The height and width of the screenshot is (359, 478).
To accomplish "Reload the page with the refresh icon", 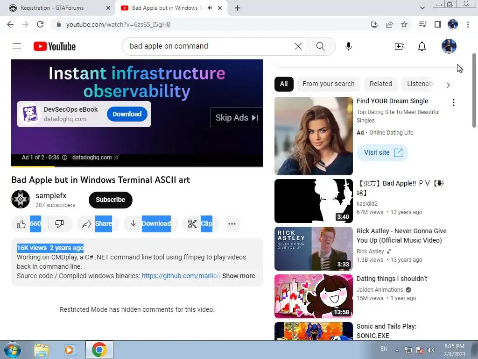I will (x=40, y=24).
